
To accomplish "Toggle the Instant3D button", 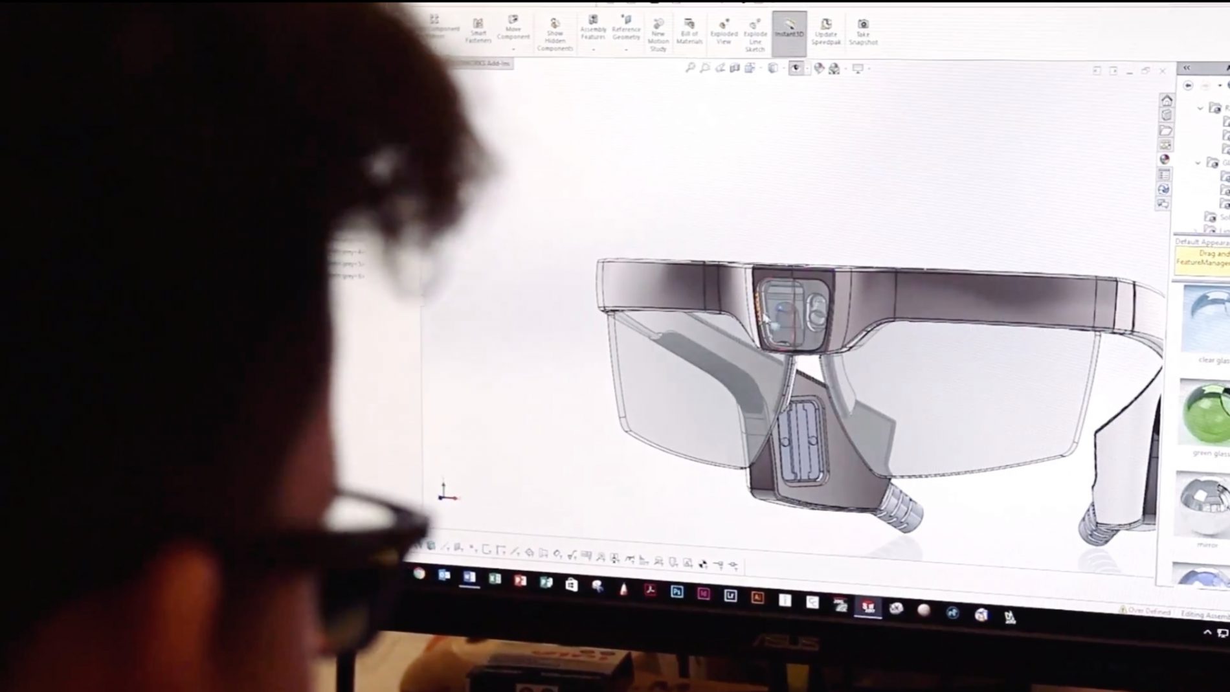I will coord(789,32).
